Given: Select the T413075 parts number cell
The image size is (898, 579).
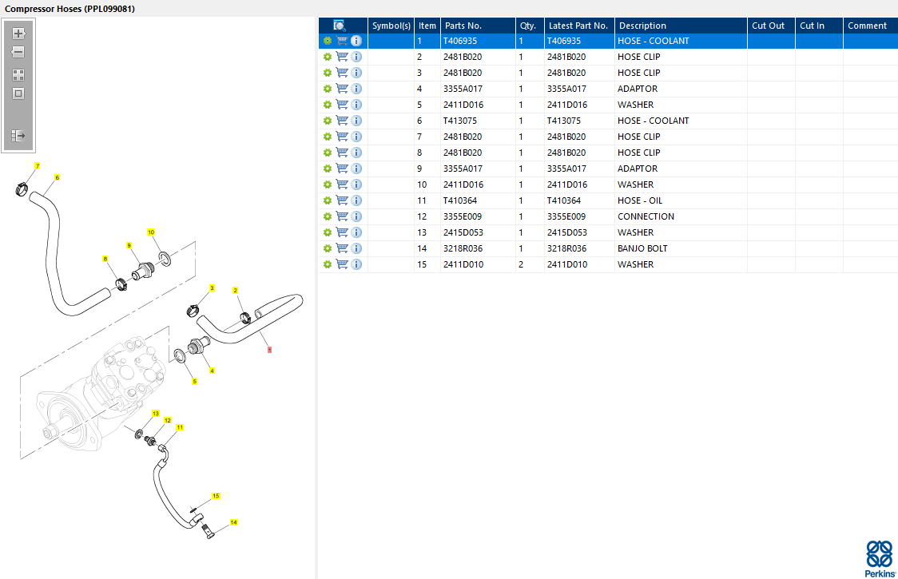Looking at the screenshot, I should (x=479, y=121).
